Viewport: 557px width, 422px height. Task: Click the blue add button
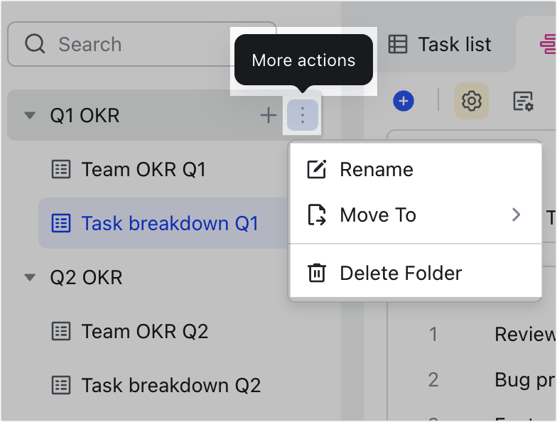point(404,101)
